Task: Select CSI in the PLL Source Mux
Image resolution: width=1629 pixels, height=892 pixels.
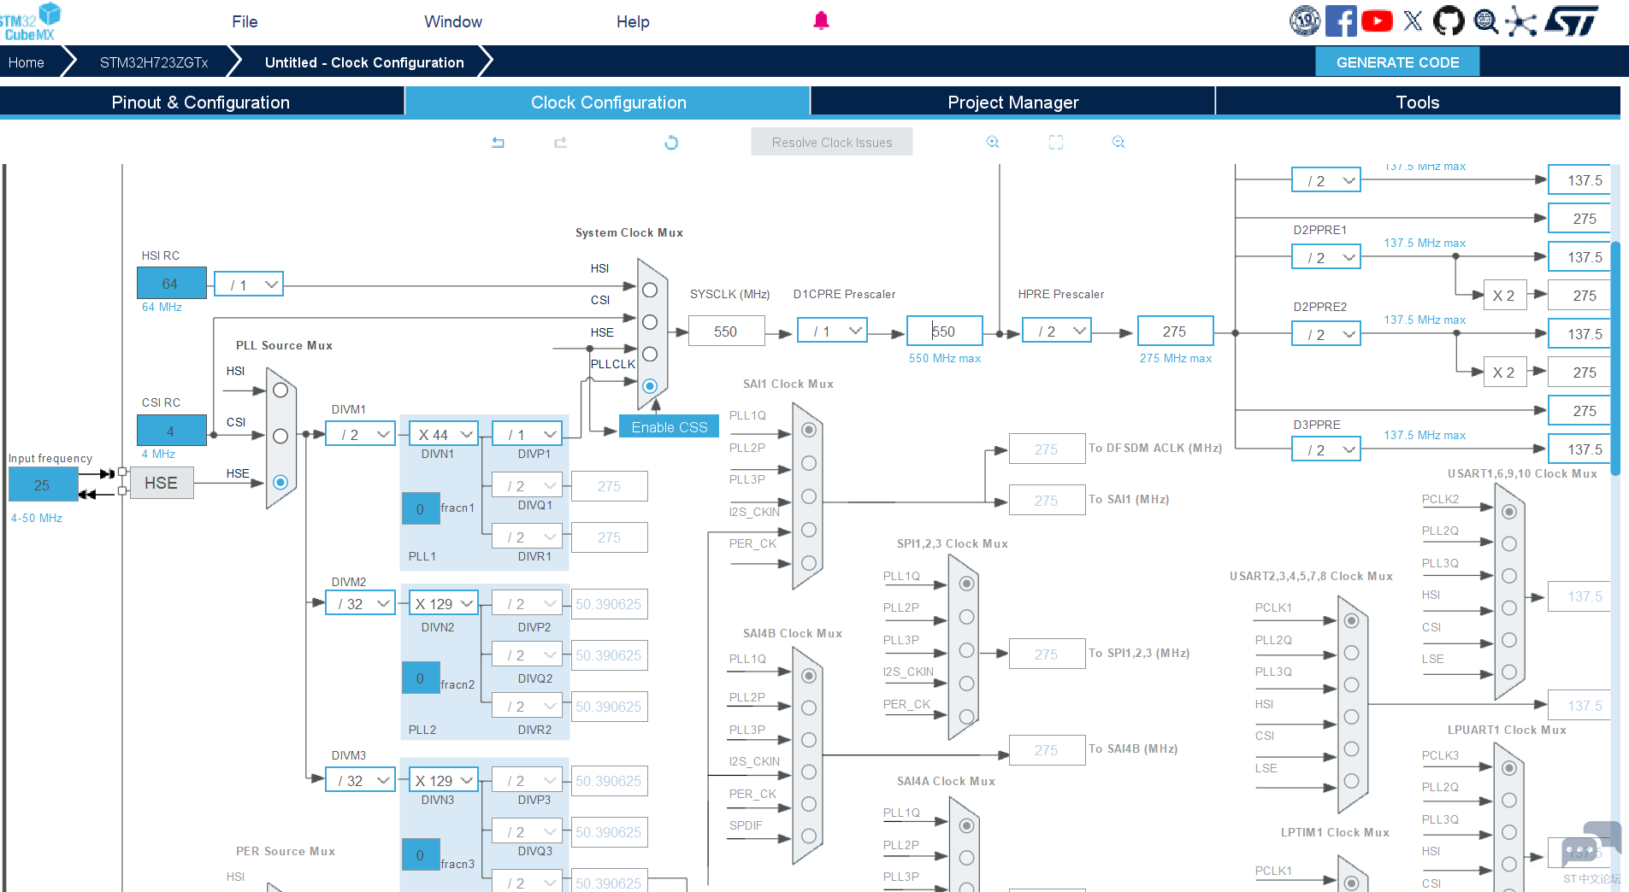Action: point(280,437)
